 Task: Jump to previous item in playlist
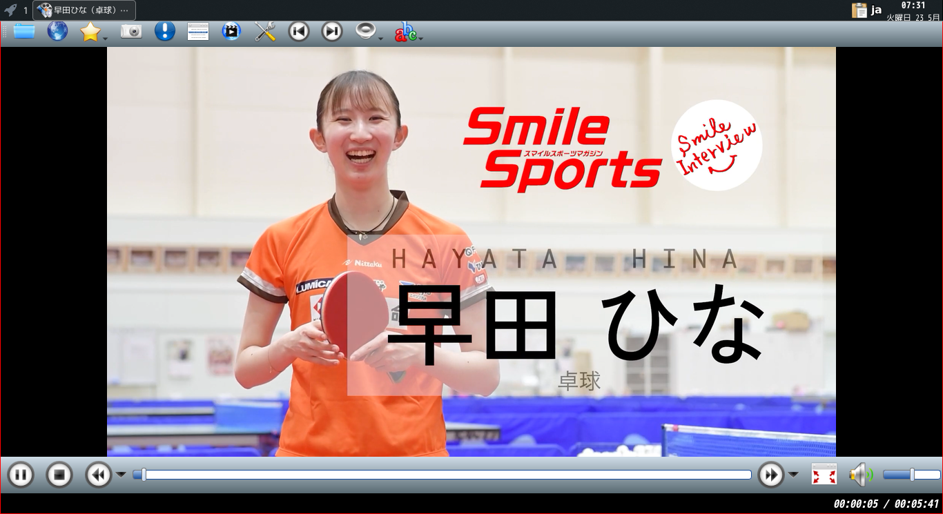(x=298, y=32)
